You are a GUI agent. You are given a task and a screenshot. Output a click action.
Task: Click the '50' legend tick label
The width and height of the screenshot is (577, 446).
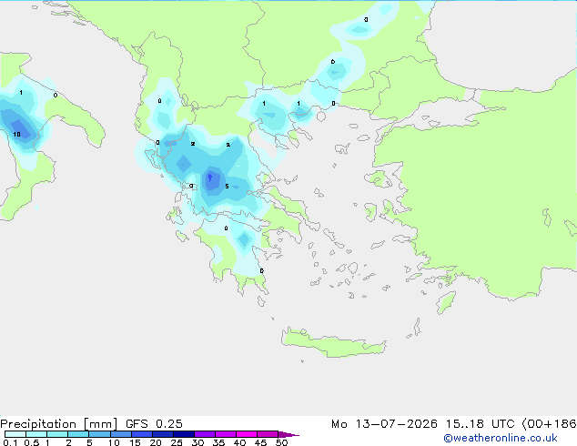(281, 442)
